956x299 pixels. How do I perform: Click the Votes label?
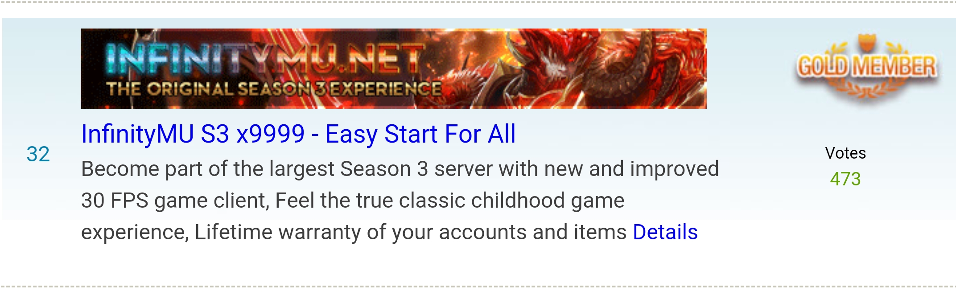pos(845,153)
